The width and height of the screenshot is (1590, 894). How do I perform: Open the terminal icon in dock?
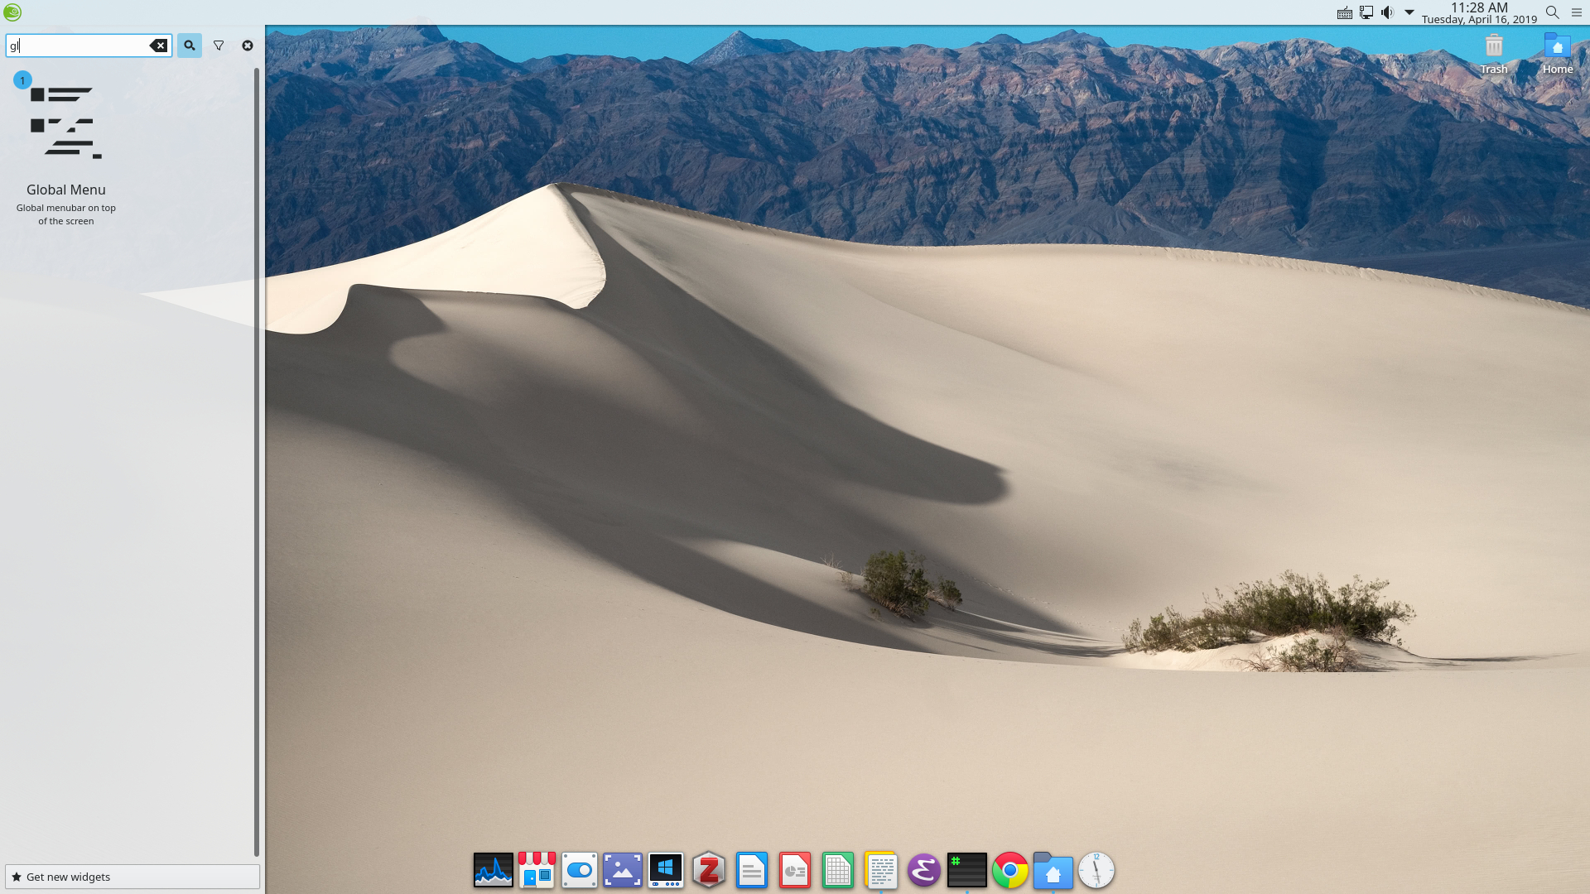[966, 871]
